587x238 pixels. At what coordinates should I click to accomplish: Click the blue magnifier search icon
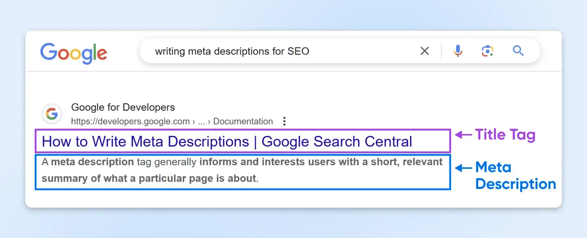[518, 51]
